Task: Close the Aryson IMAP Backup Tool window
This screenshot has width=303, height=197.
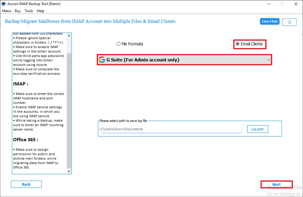Action: point(296,4)
